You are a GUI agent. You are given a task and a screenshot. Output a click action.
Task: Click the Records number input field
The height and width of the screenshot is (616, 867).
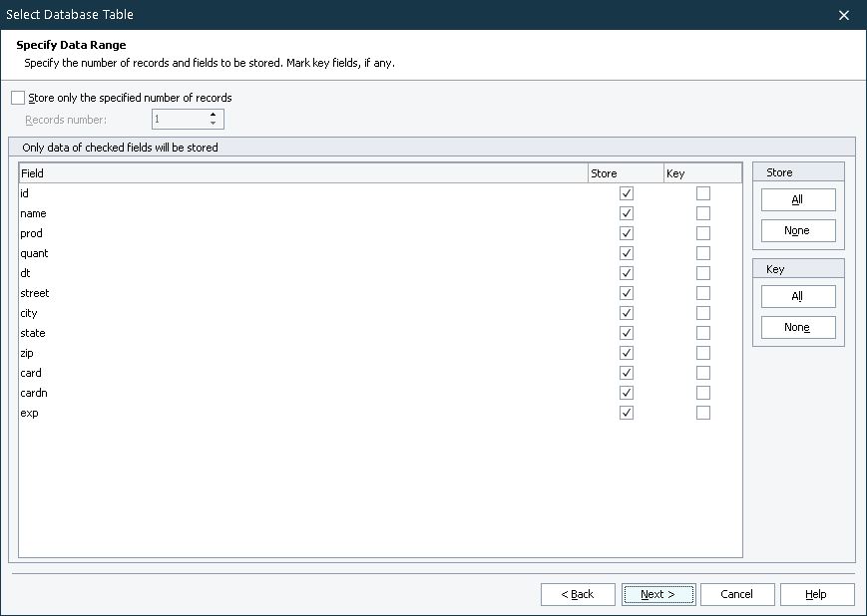[x=178, y=120]
